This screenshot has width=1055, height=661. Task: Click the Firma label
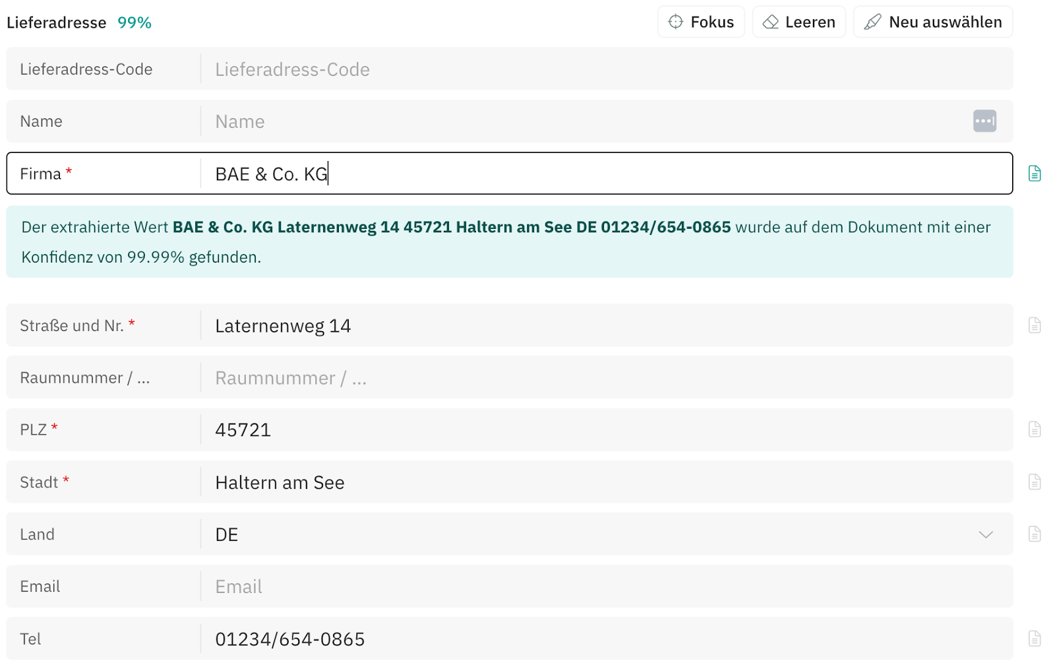(x=40, y=174)
